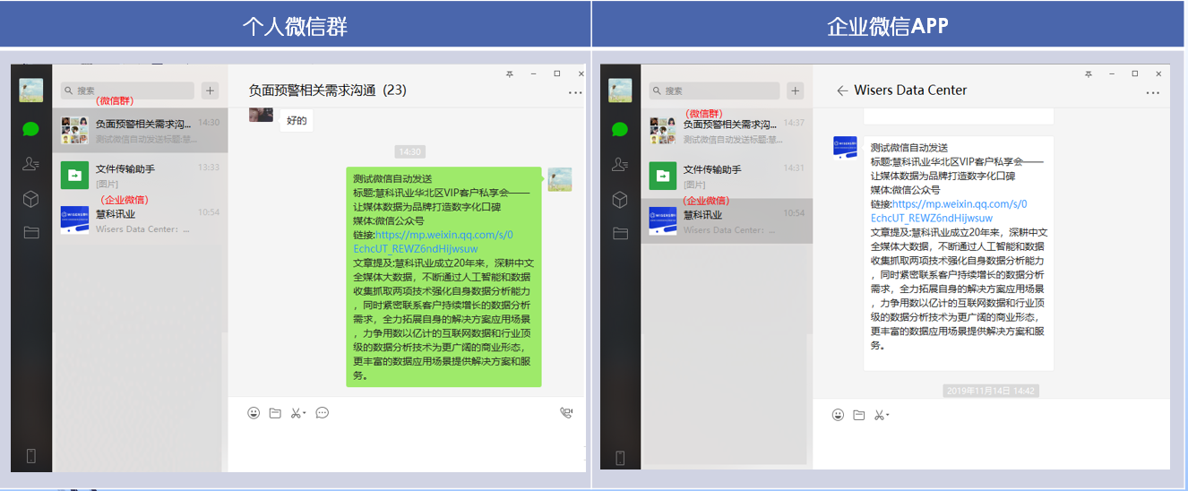Image resolution: width=1188 pixels, height=491 pixels.
Task: Click plus button beside search in right window
Action: coord(796,90)
